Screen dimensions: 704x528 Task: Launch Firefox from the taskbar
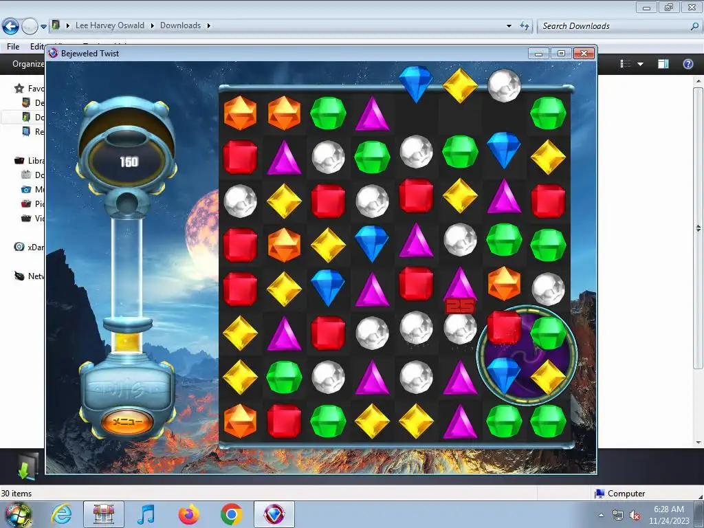click(x=188, y=514)
